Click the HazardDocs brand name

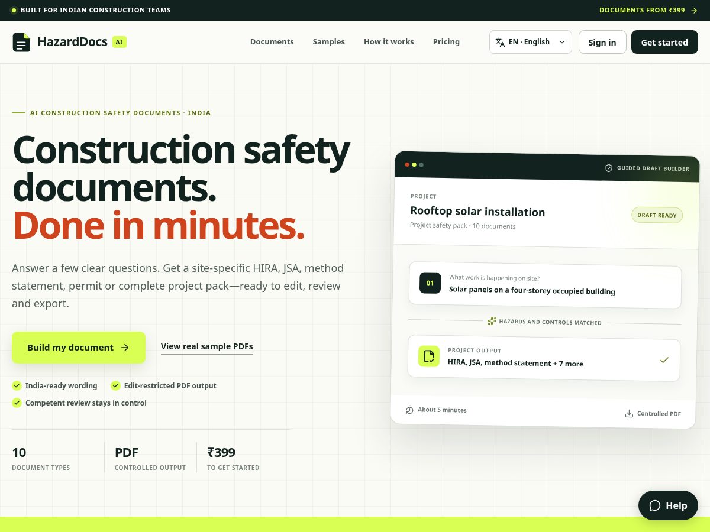click(x=72, y=42)
